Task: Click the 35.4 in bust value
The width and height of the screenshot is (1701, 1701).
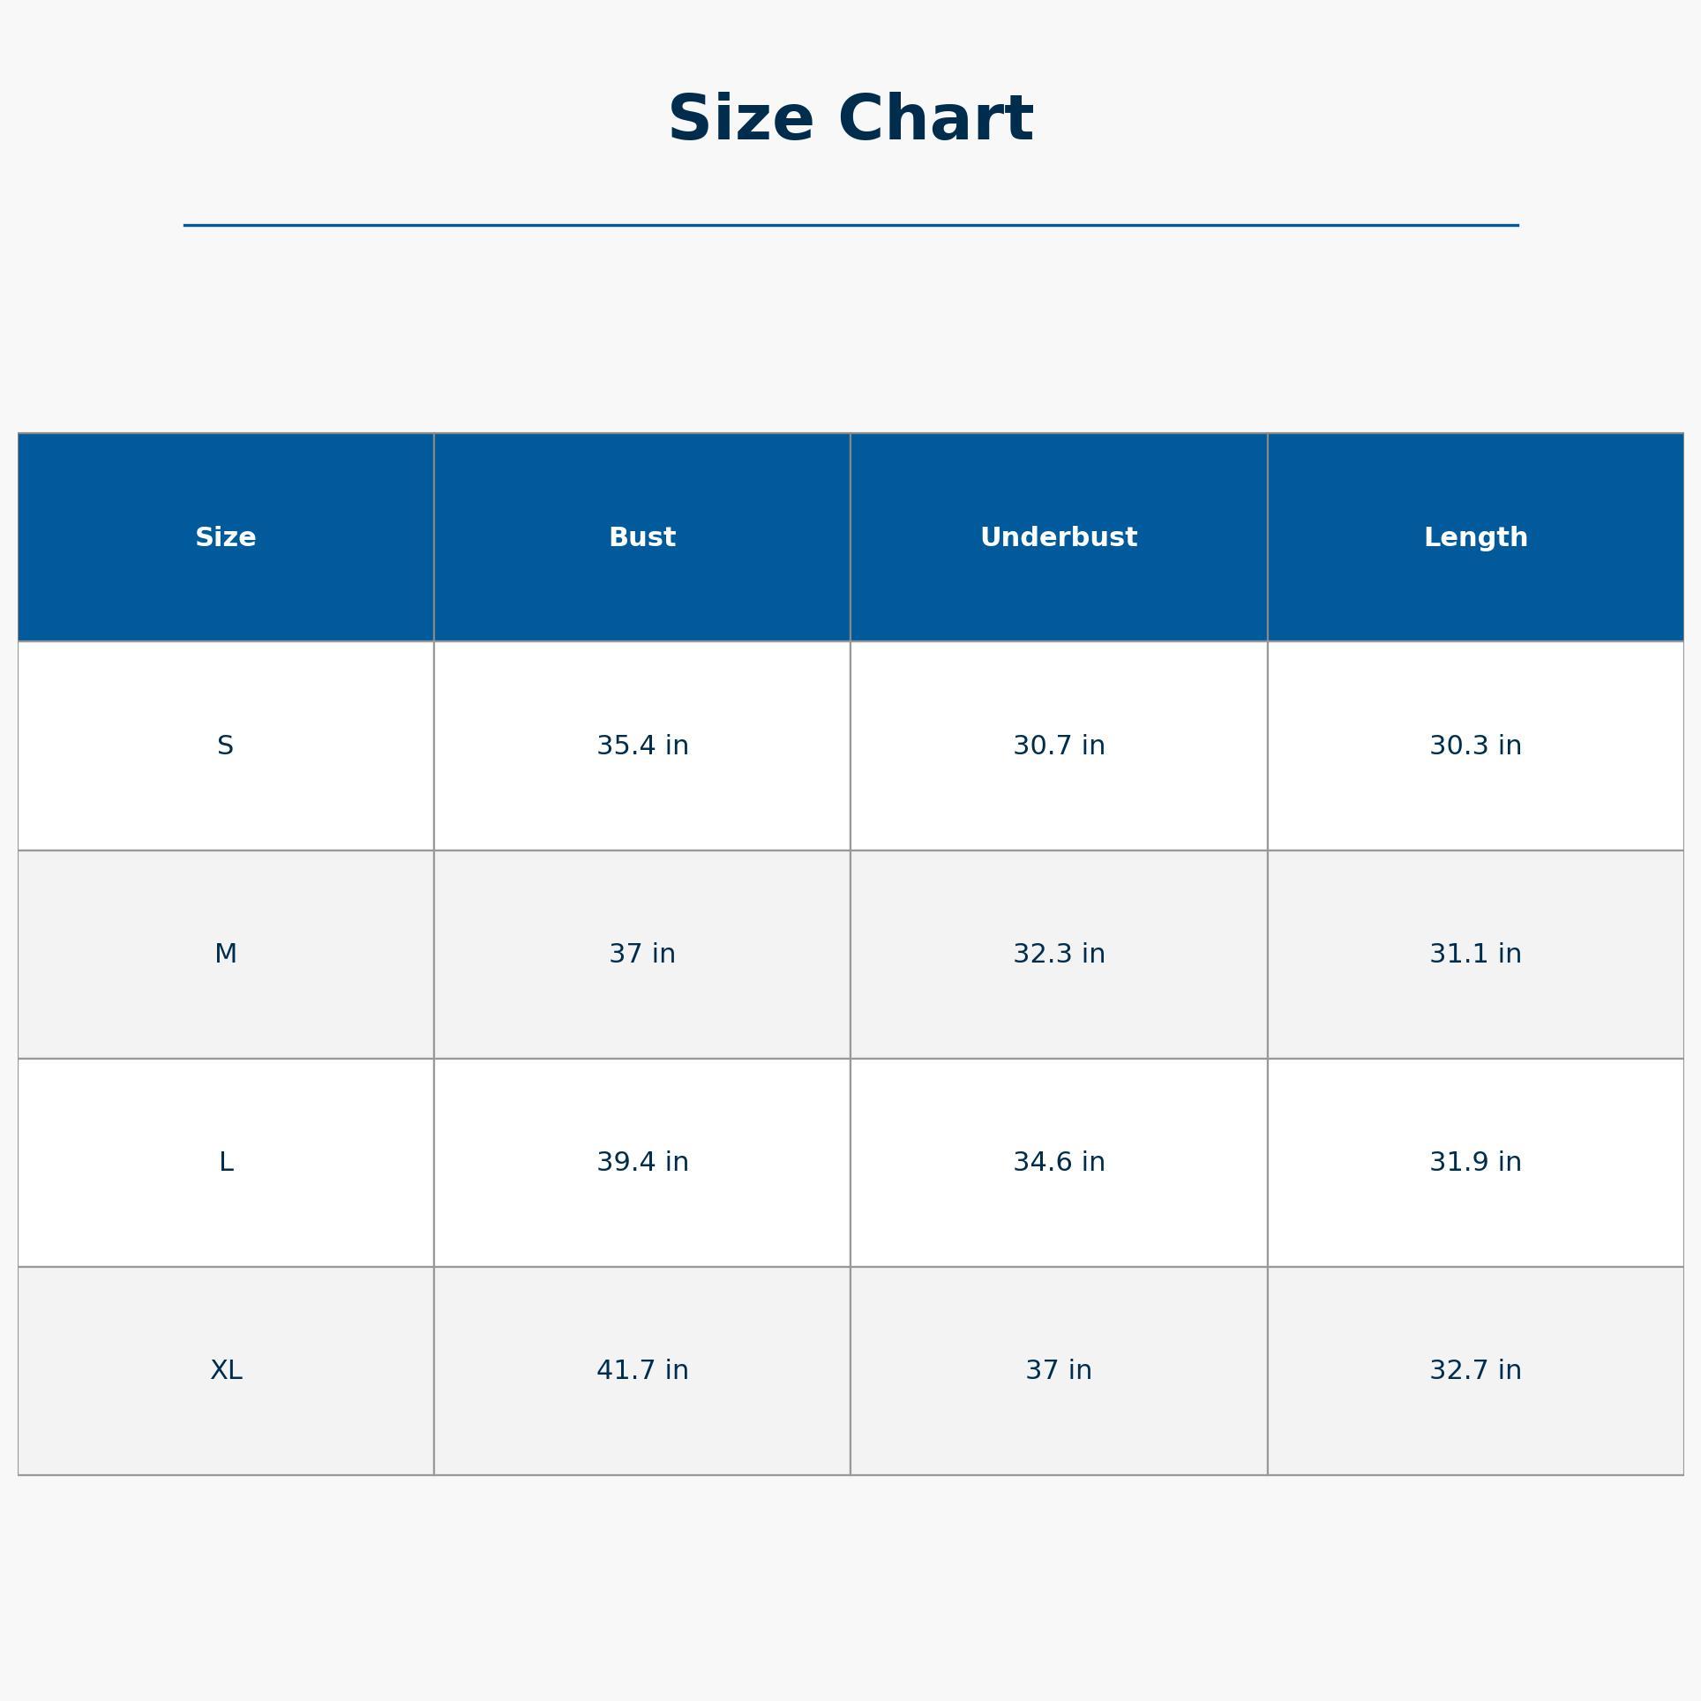Action: pyautogui.click(x=642, y=746)
